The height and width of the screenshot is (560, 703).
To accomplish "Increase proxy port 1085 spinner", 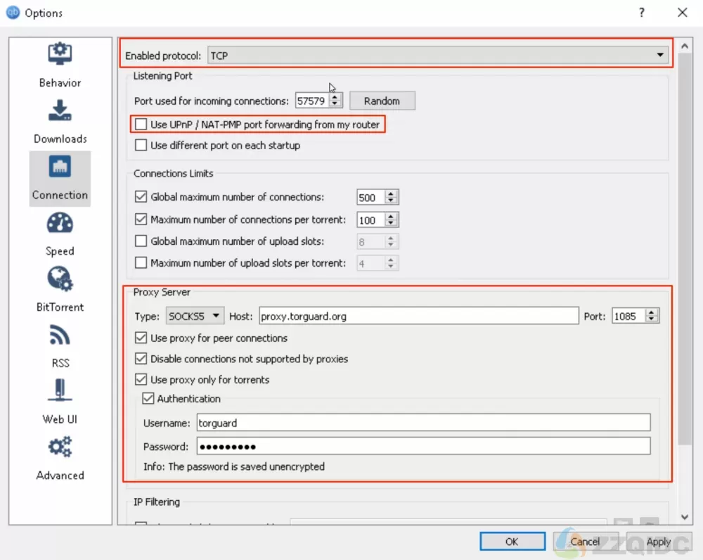I will (652, 312).
